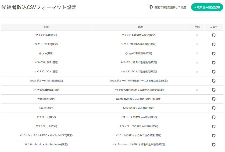Screen dimensions: 225x152
Task: Click the +取り込み設定登録 button
Action: pos(207,7)
